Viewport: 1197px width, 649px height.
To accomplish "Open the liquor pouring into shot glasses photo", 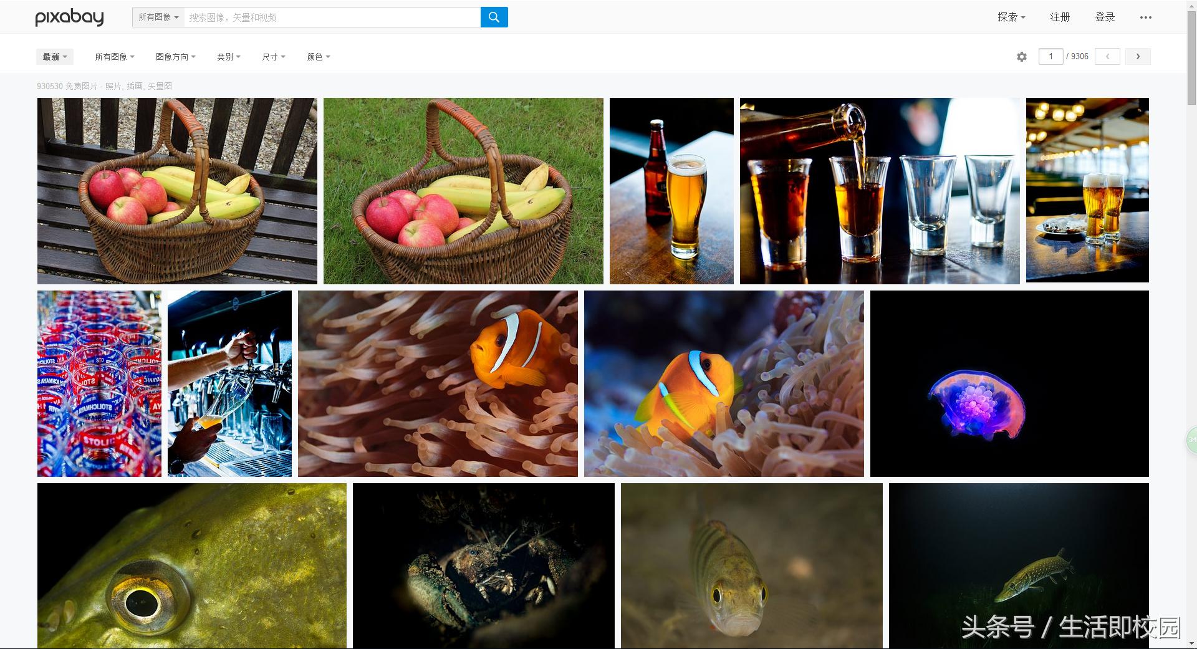I will coord(880,191).
